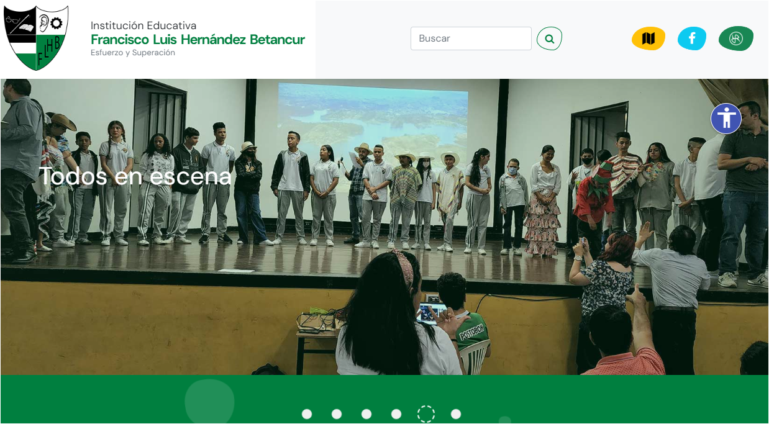769x424 pixels.
Task: Click the dark green round icon button
Action: point(736,38)
